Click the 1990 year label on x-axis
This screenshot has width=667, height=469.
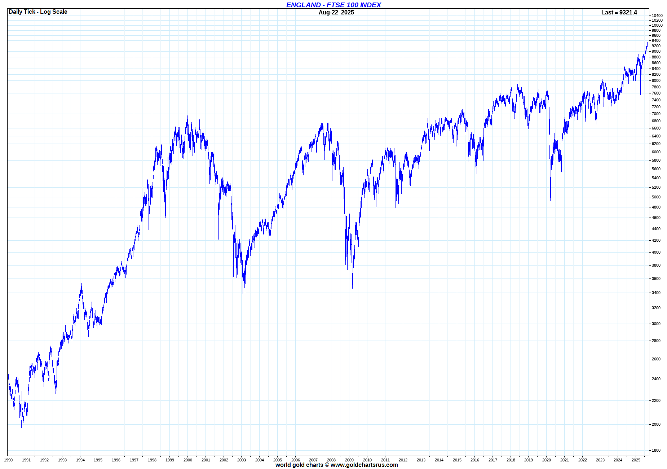tap(8, 460)
